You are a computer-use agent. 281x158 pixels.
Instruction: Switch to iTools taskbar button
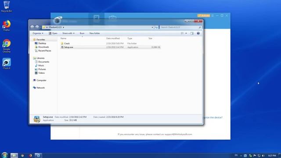click(x=38, y=155)
